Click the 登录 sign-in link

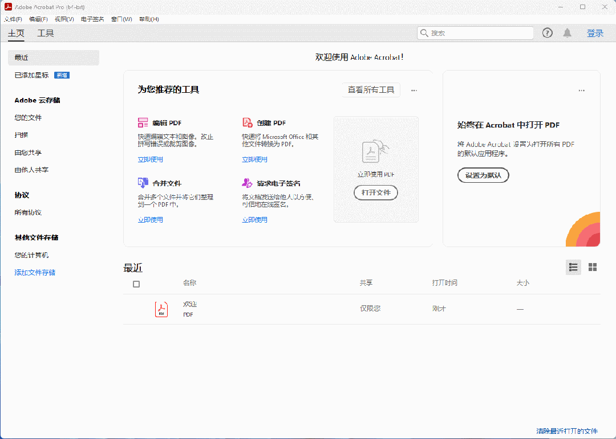[x=595, y=34]
